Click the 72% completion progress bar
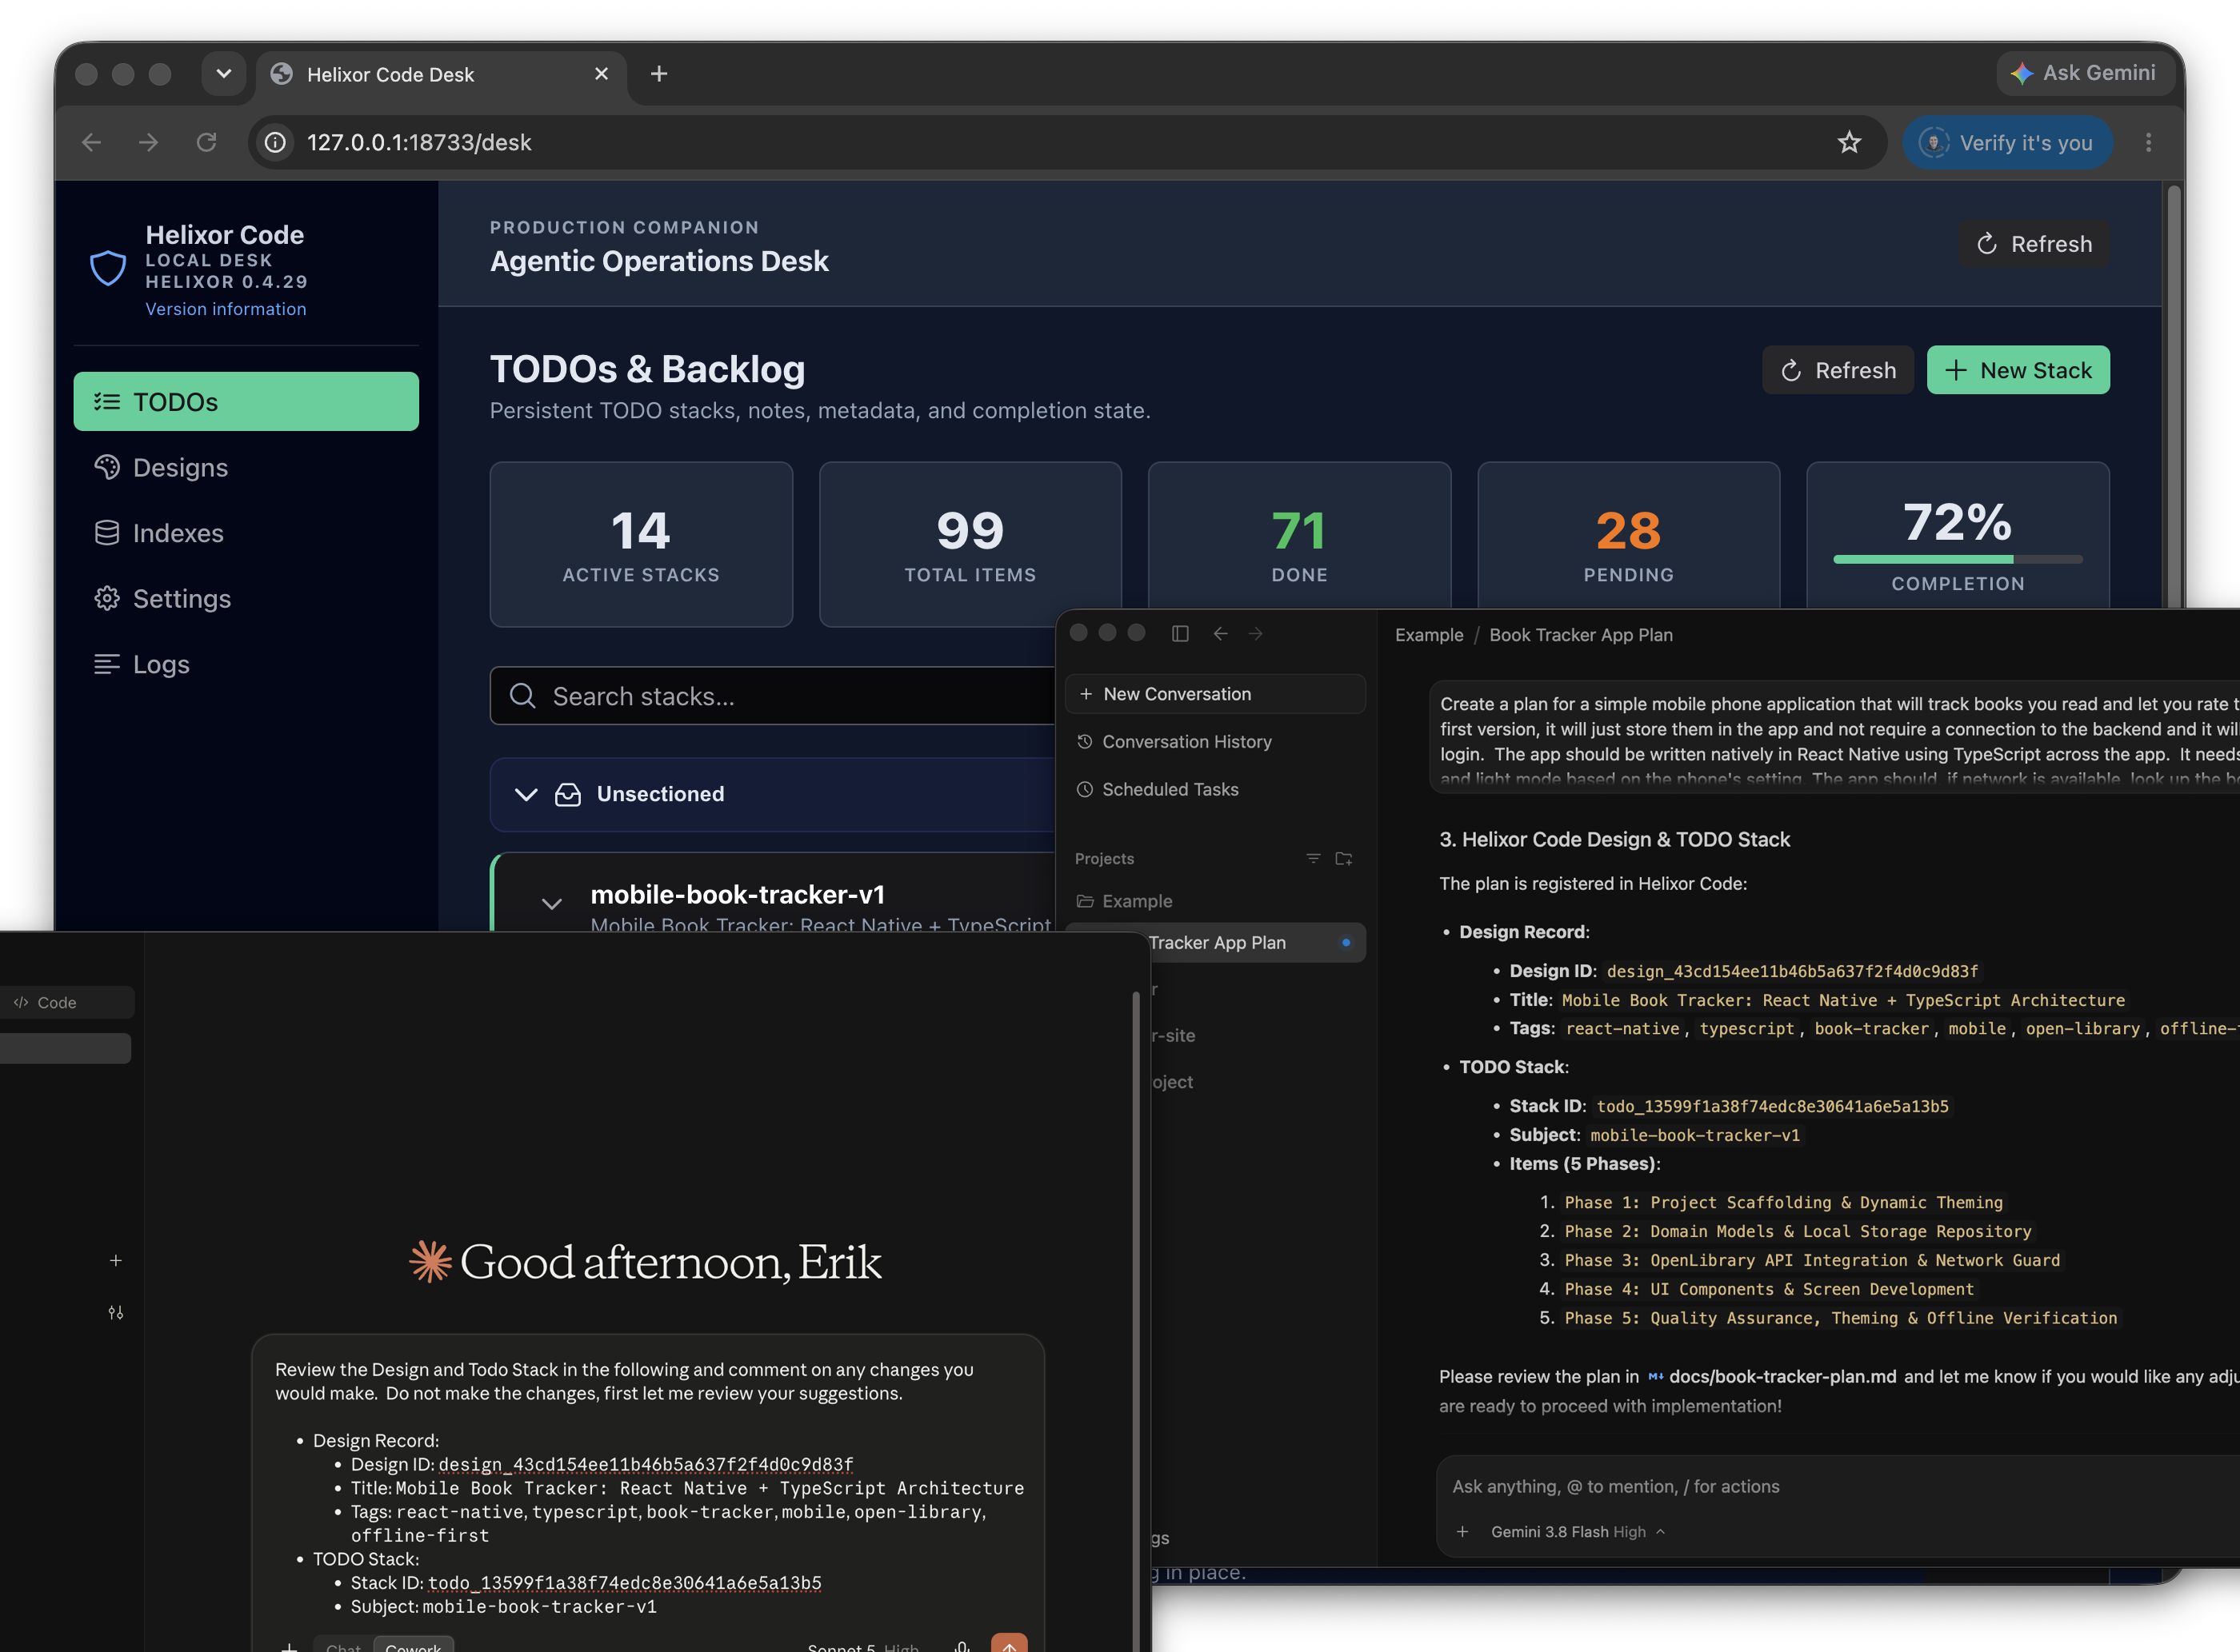2240x1652 pixels. click(1958, 559)
